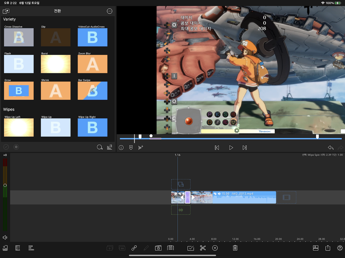Open the star presets folder icon
This screenshot has height=258, width=345.
(158, 248)
